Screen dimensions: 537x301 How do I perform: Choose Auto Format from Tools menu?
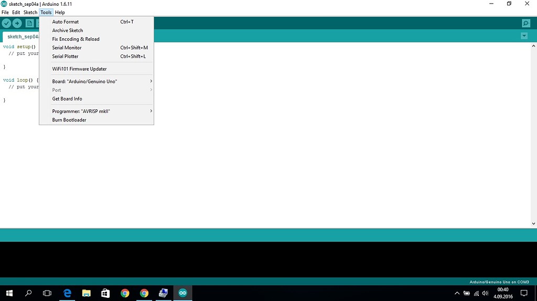(x=96, y=21)
